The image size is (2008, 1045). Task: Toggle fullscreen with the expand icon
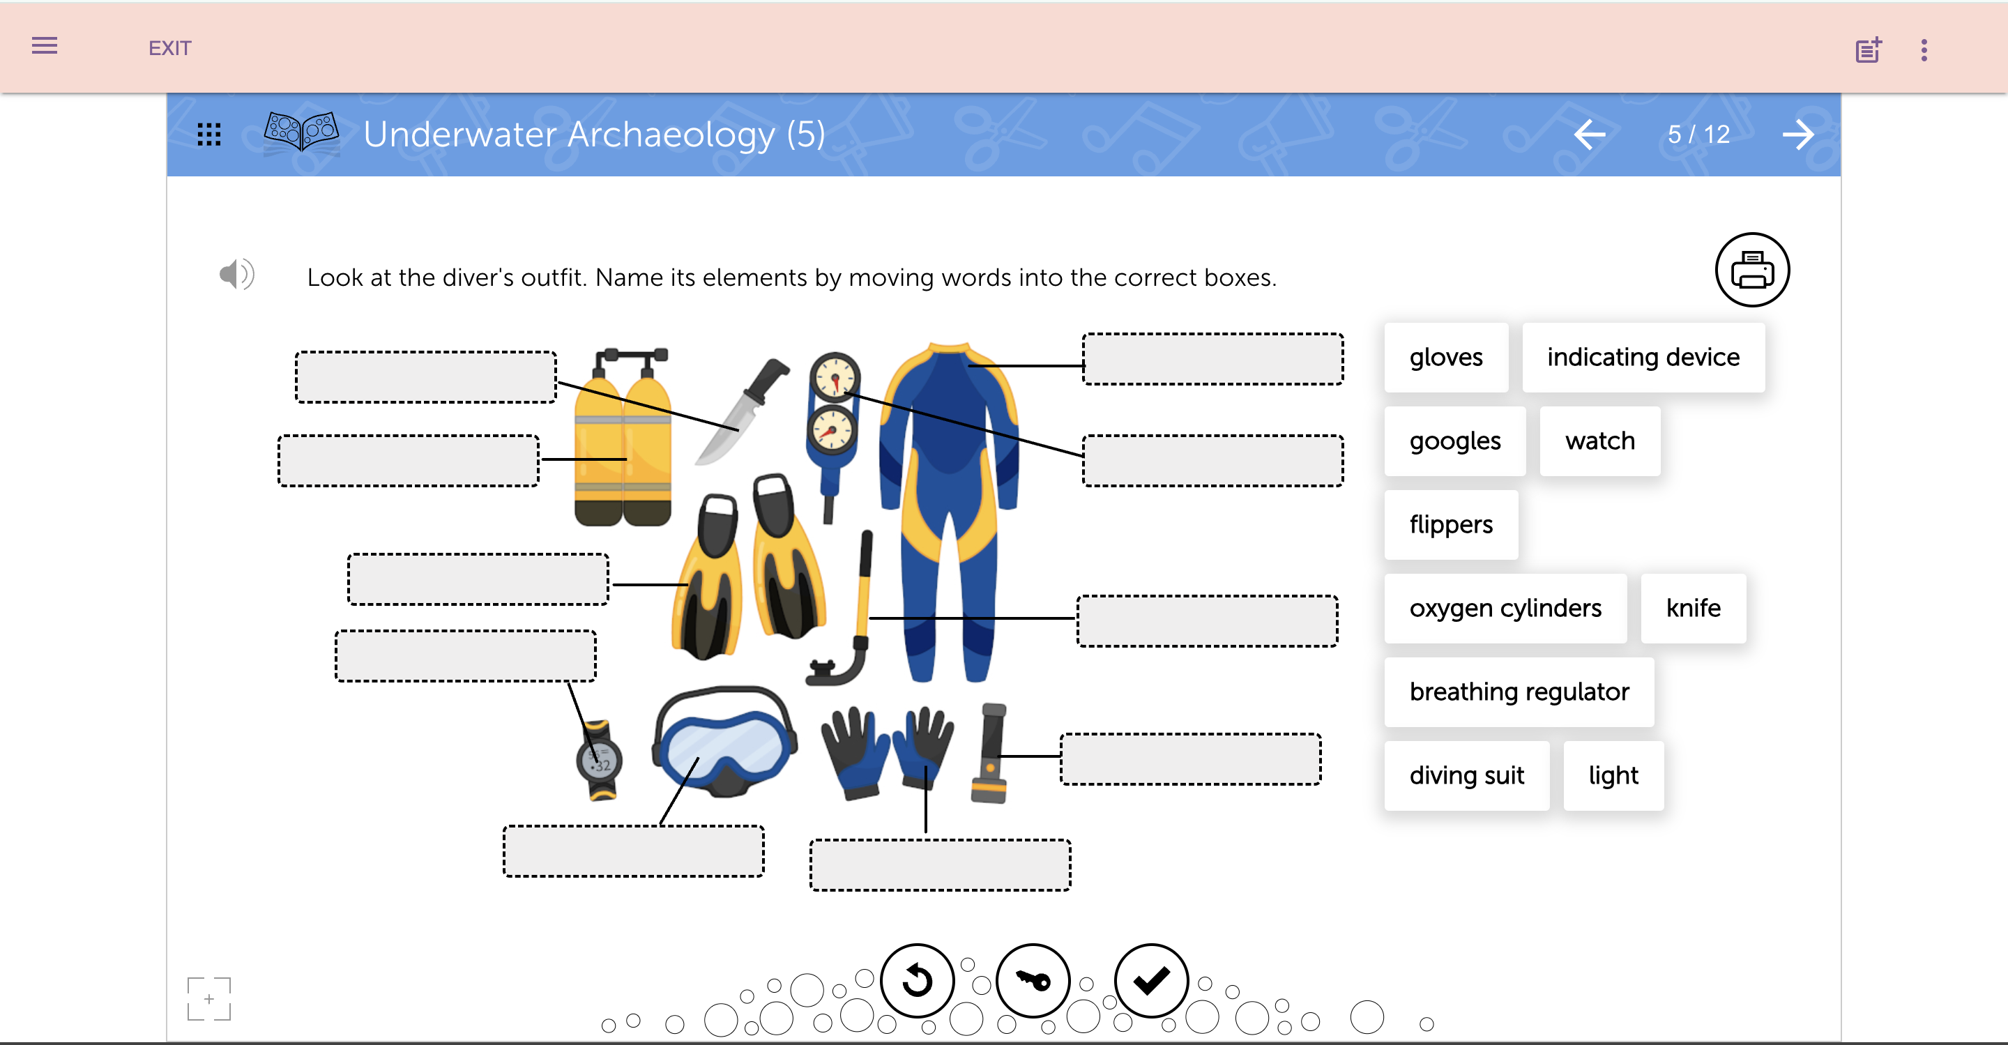coord(209,998)
